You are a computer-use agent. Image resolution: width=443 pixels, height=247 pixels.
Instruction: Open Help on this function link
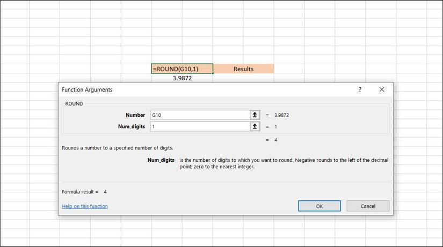point(85,206)
